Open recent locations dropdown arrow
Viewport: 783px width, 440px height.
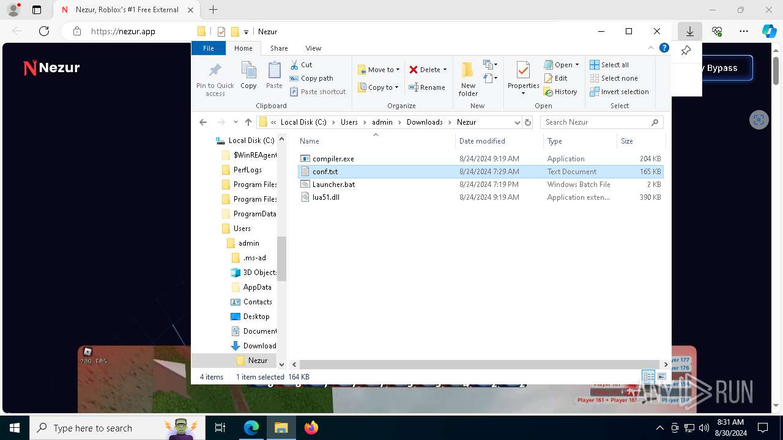click(236, 122)
